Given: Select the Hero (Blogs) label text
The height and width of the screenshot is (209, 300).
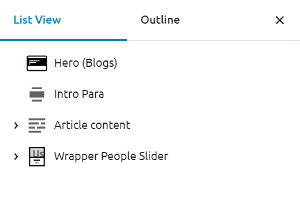Looking at the screenshot, I should coord(85,63).
